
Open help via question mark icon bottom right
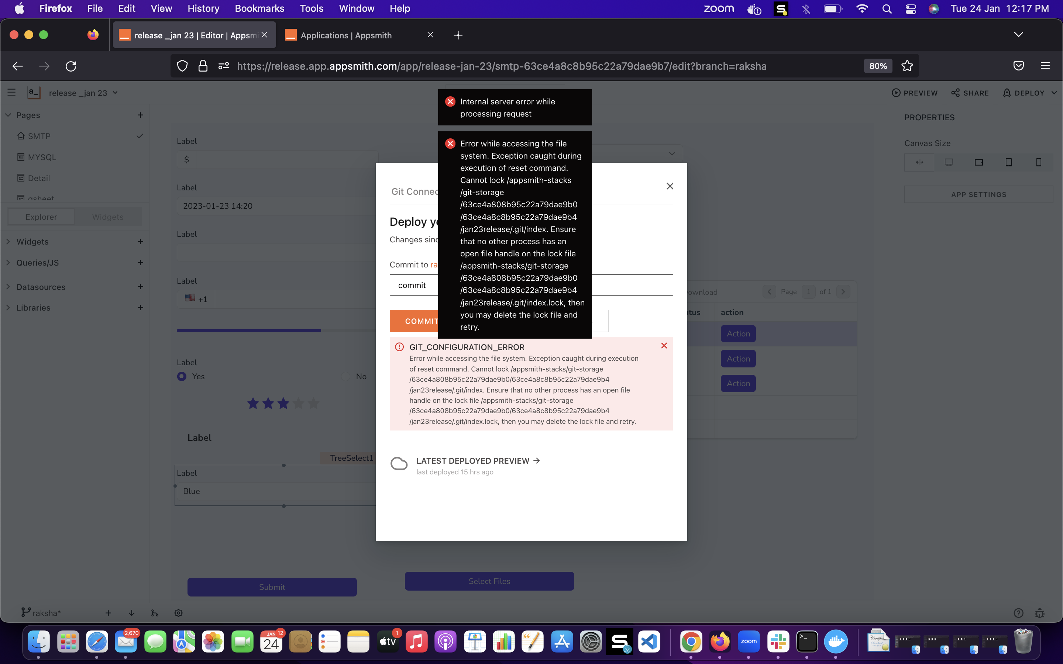[x=1018, y=613]
